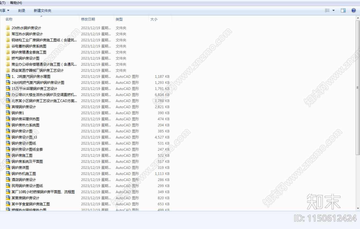Screen dimensions: 360x229
Task: Click AutoCAD icon of 锅炉房1
Action: point(8,113)
